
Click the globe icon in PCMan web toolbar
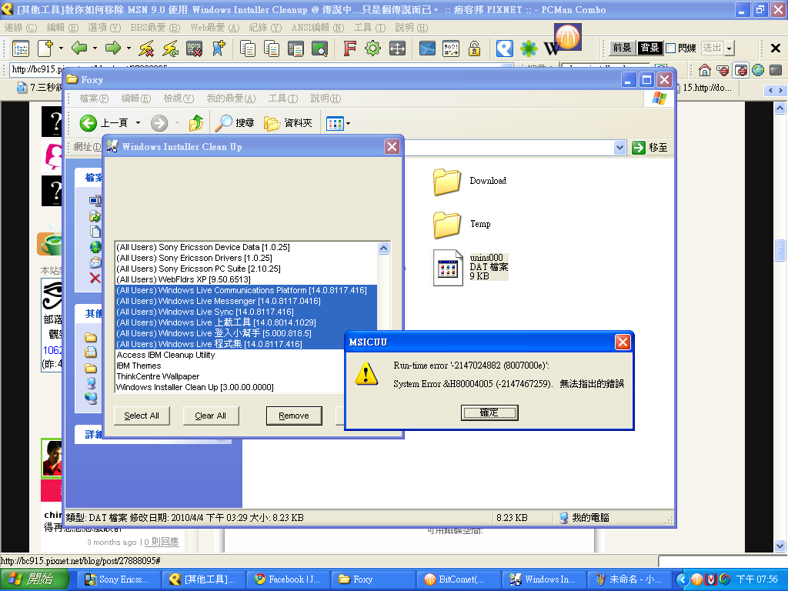point(758,70)
